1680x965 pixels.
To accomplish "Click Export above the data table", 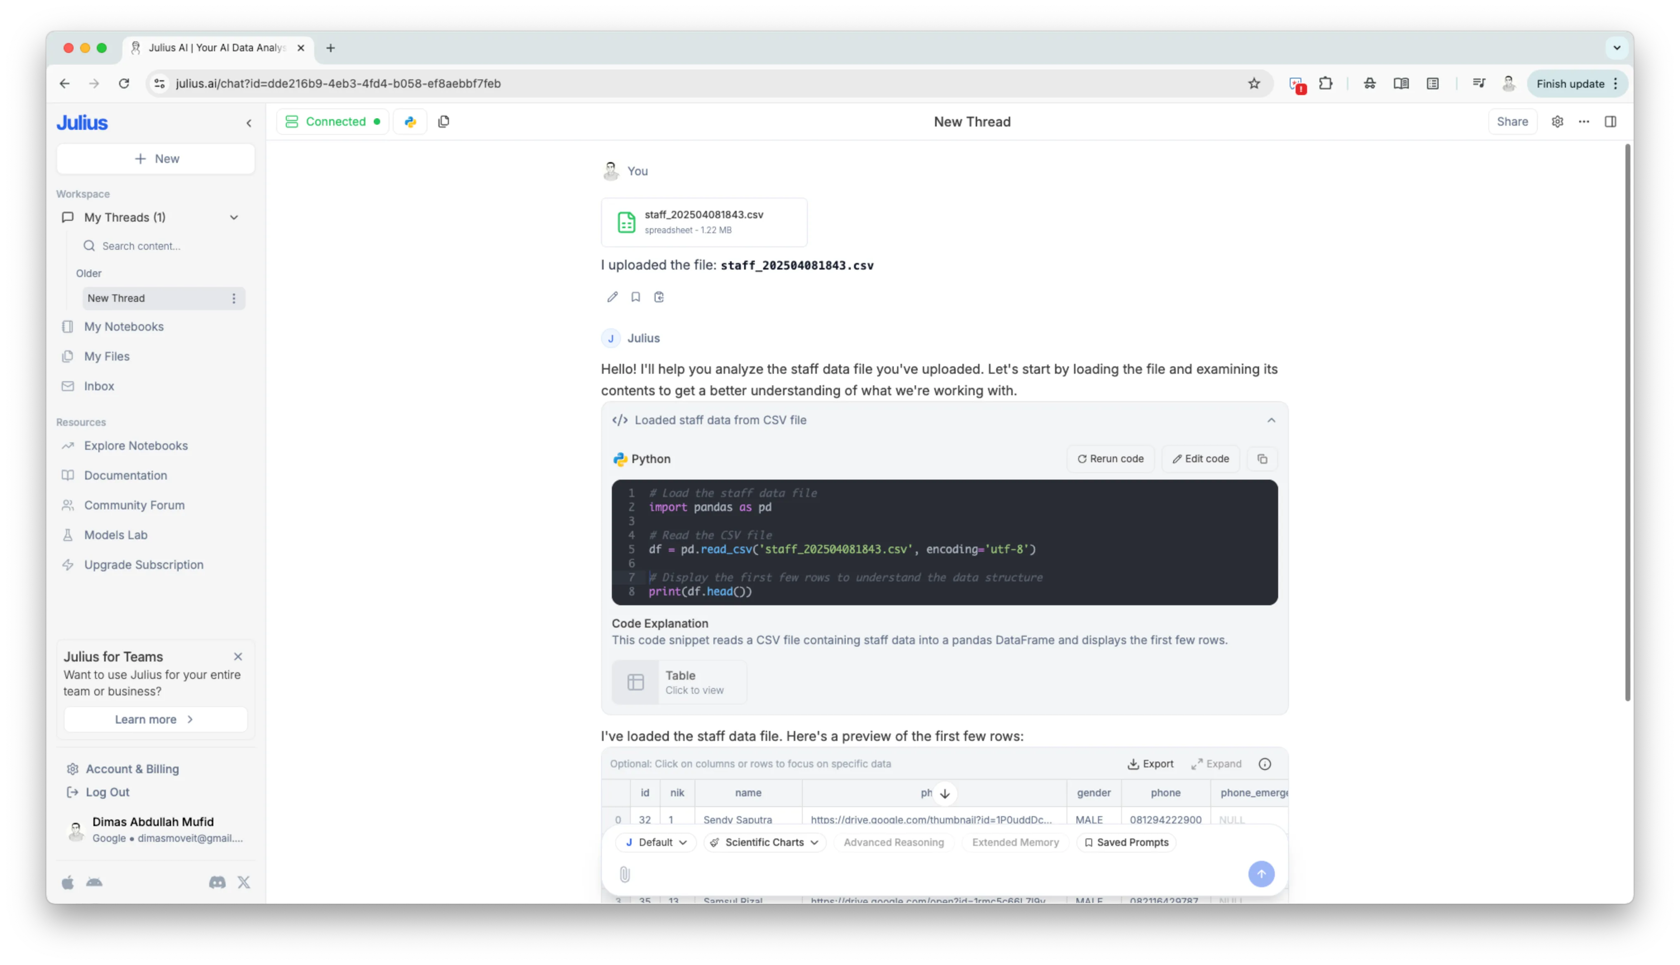I will tap(1150, 764).
